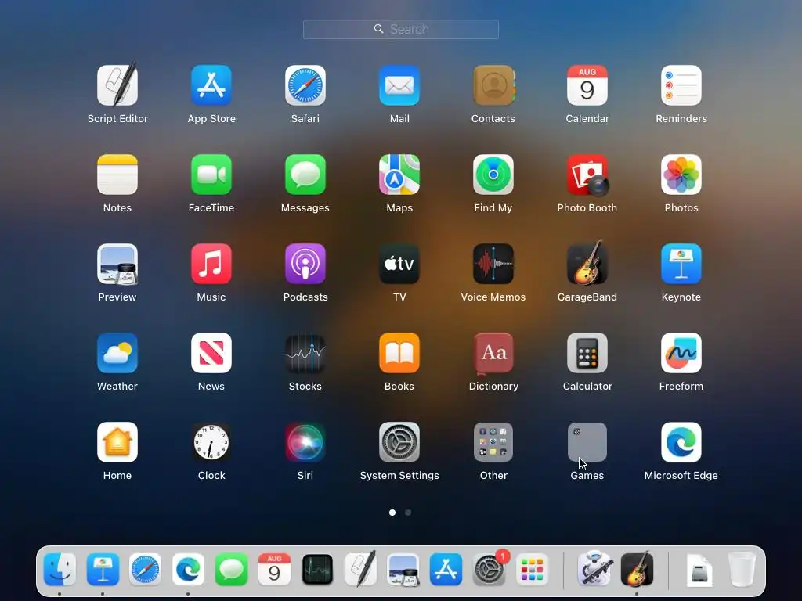
Task: Open the Contacts app
Action: 493,85
